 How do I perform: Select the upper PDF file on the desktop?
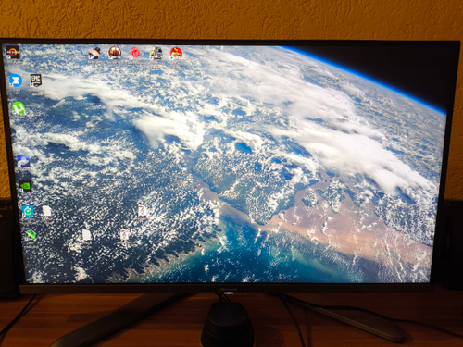[x=142, y=211]
